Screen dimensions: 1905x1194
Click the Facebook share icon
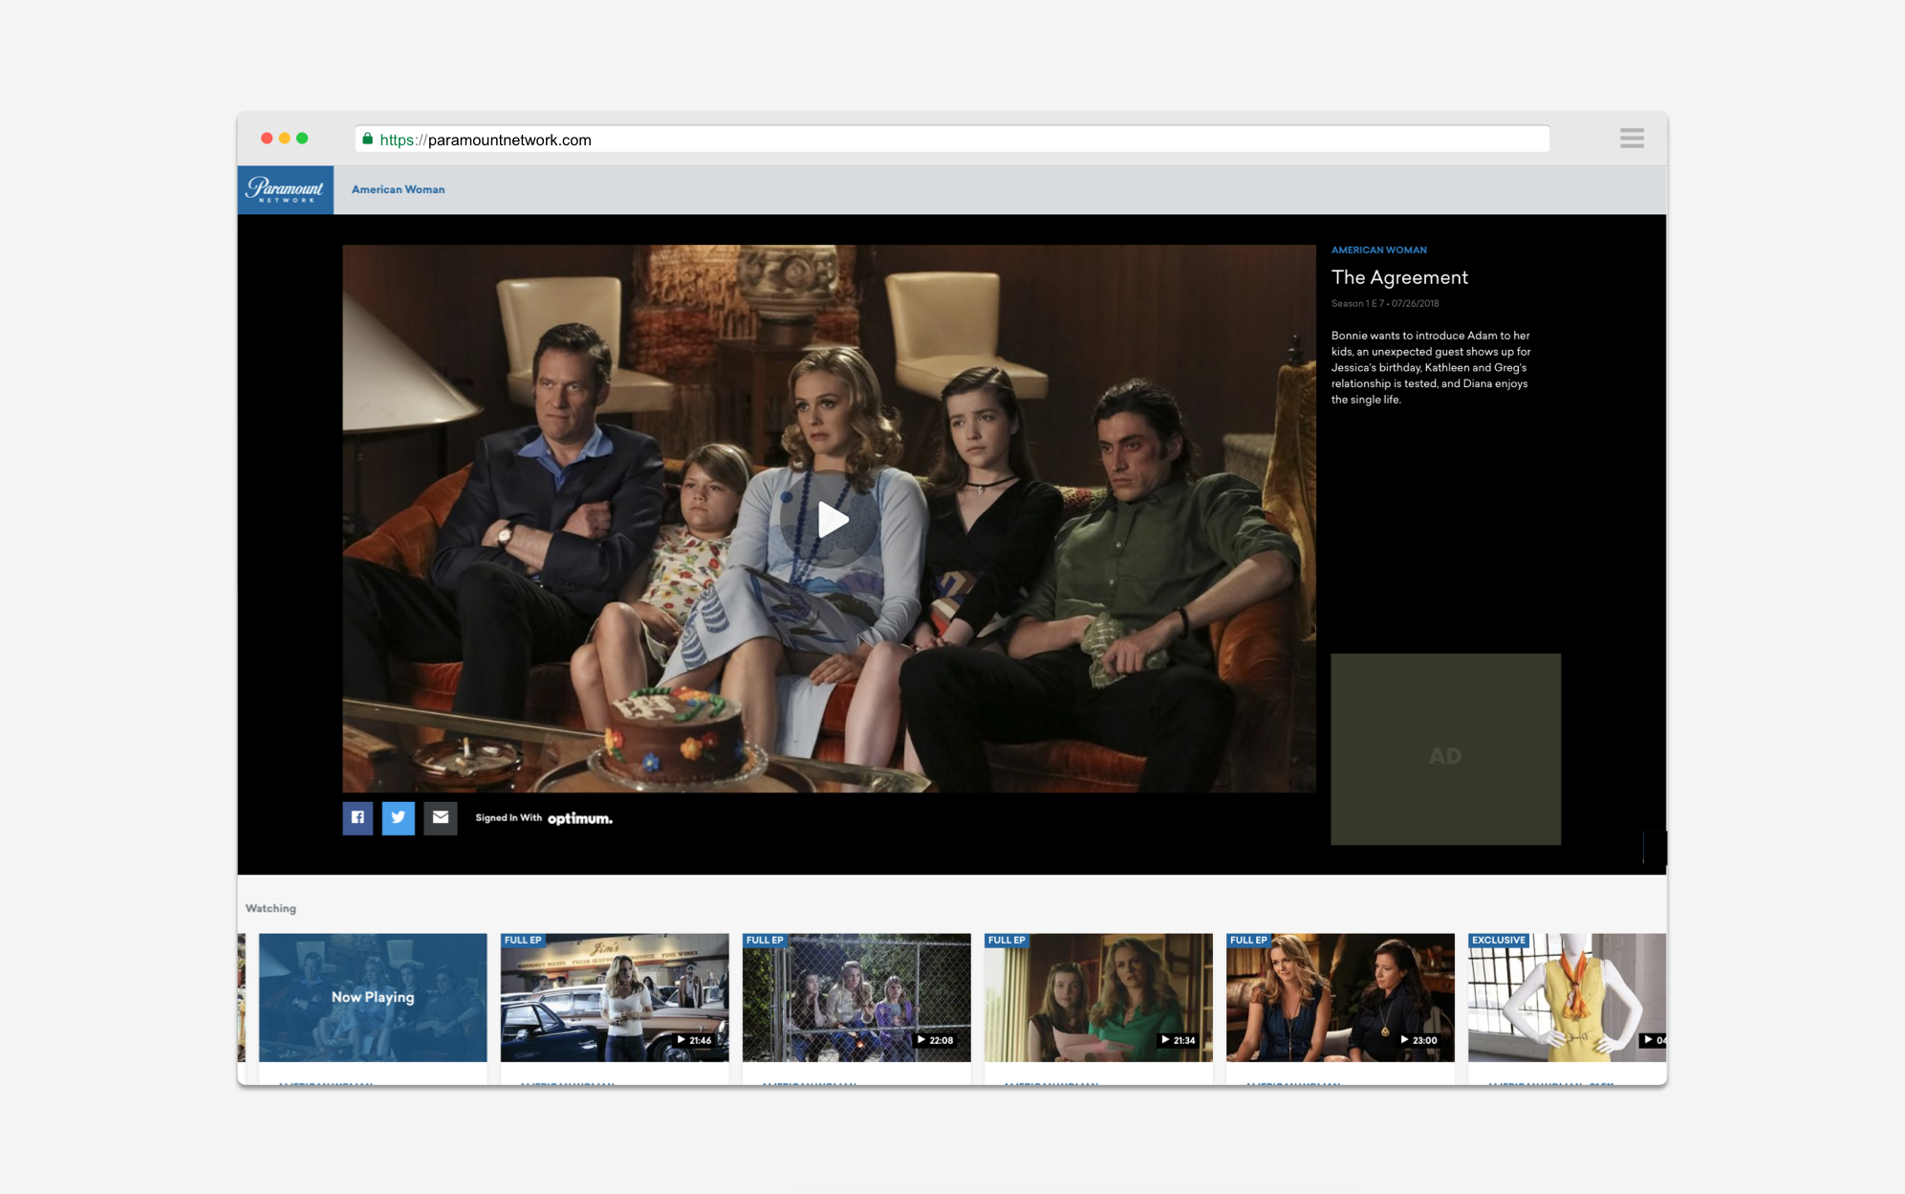coord(357,817)
